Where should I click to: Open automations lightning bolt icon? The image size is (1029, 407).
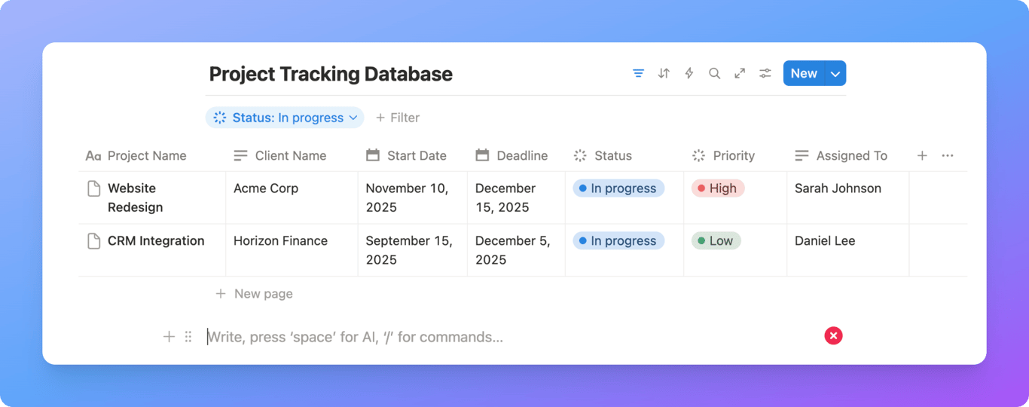[x=689, y=73]
